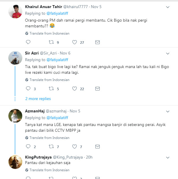Like AzmanHaj's tweet
Image resolution: width=178 pixels, height=179 pixels.
click(x=75, y=147)
